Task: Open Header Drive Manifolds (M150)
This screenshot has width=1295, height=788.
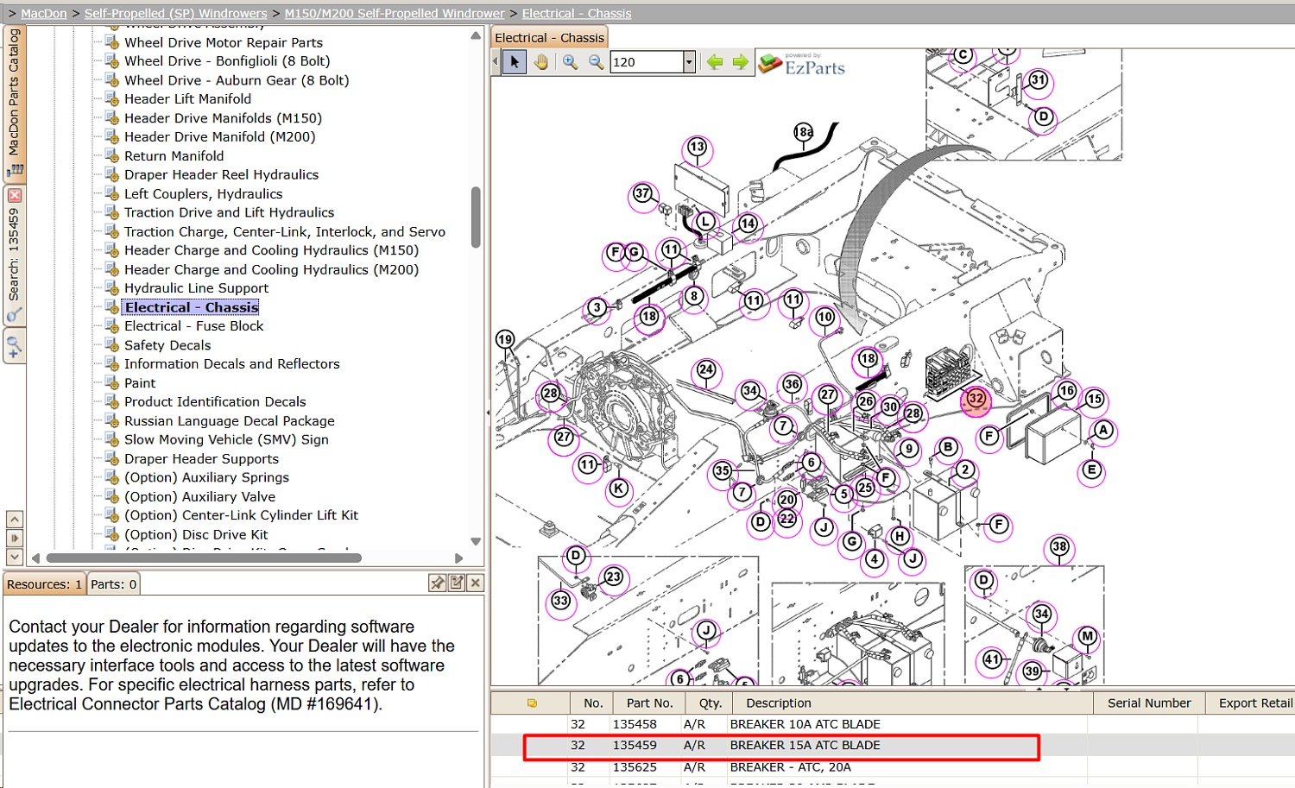Action: pyautogui.click(x=223, y=118)
